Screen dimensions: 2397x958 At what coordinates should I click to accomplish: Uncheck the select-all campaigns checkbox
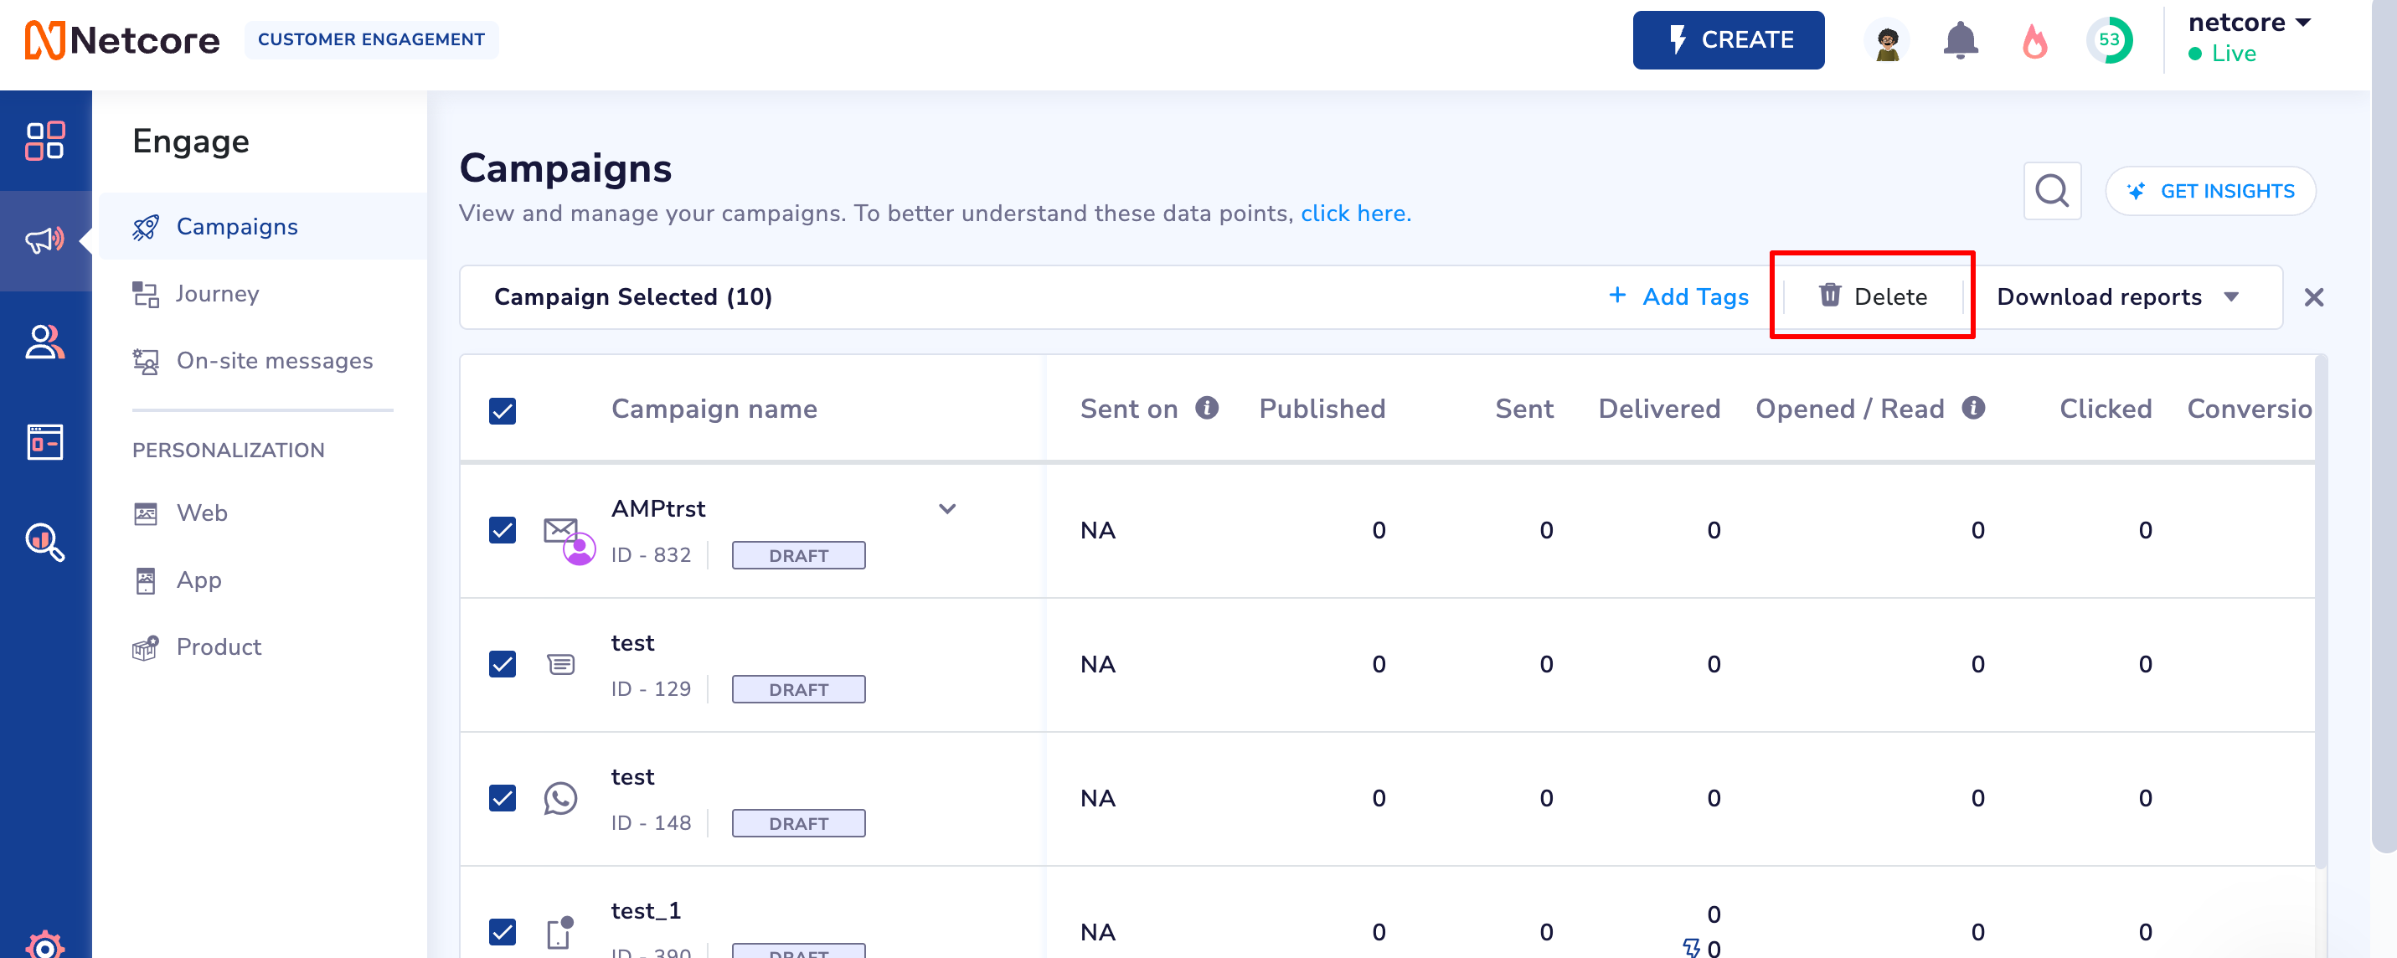click(503, 410)
